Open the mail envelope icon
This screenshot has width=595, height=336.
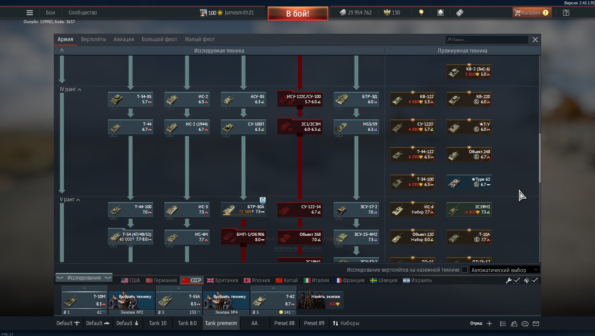[536, 324]
